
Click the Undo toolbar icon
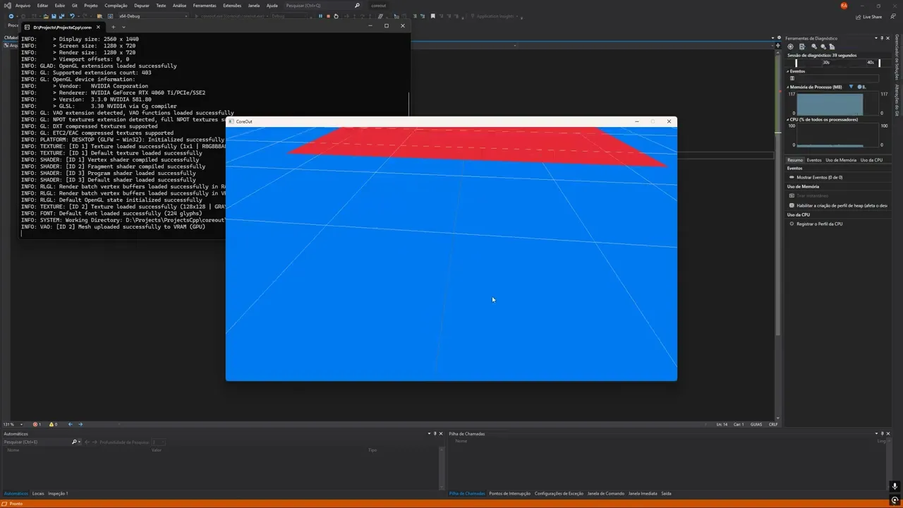pos(72,16)
